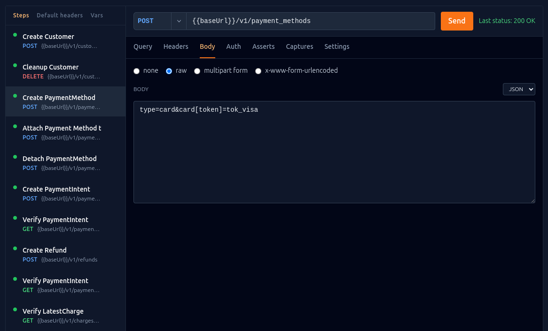
Task: Open the Vars sidebar tab
Action: click(x=97, y=15)
